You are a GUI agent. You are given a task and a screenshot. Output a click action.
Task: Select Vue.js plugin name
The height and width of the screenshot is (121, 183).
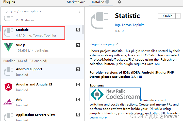(x=21, y=45)
